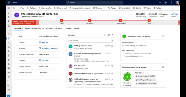Open the app launcher waffle icon
The width and height of the screenshot is (186, 97).
point(9,3)
